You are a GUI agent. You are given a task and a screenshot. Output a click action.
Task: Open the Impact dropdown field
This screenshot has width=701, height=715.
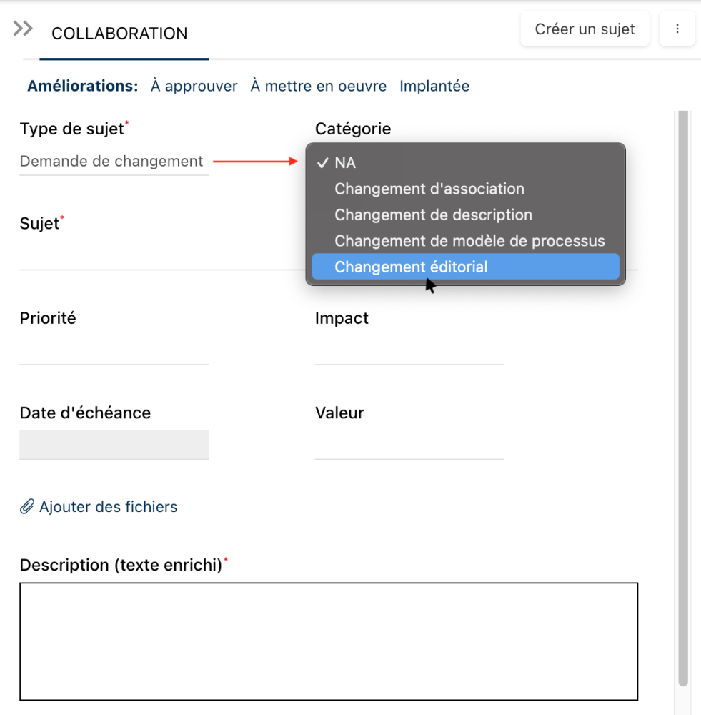tap(409, 351)
